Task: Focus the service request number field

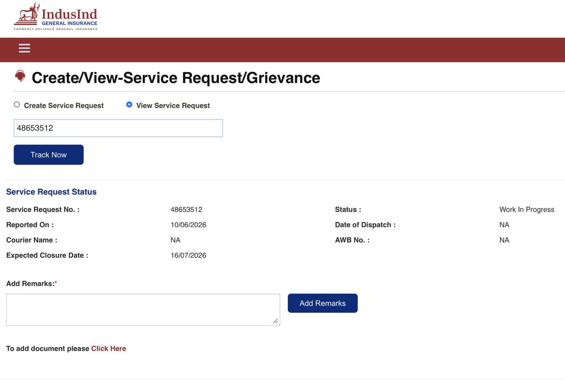Action: [x=118, y=128]
